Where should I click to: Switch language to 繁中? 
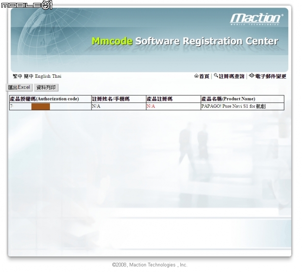(18, 76)
